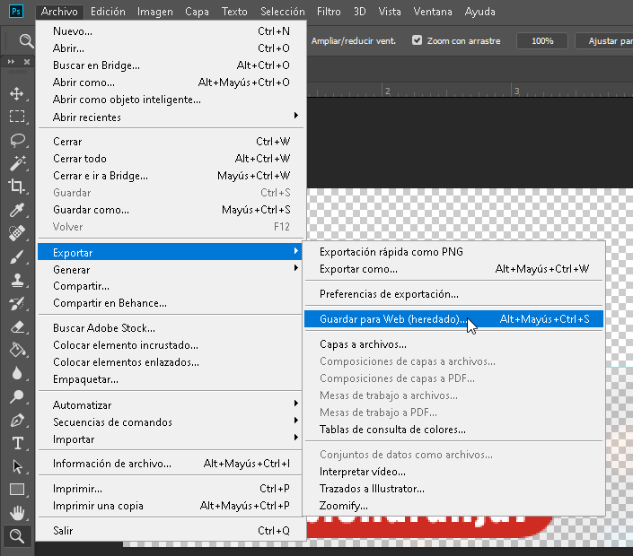The image size is (633, 556).
Task: Select the Dodge tool
Action: (x=17, y=396)
